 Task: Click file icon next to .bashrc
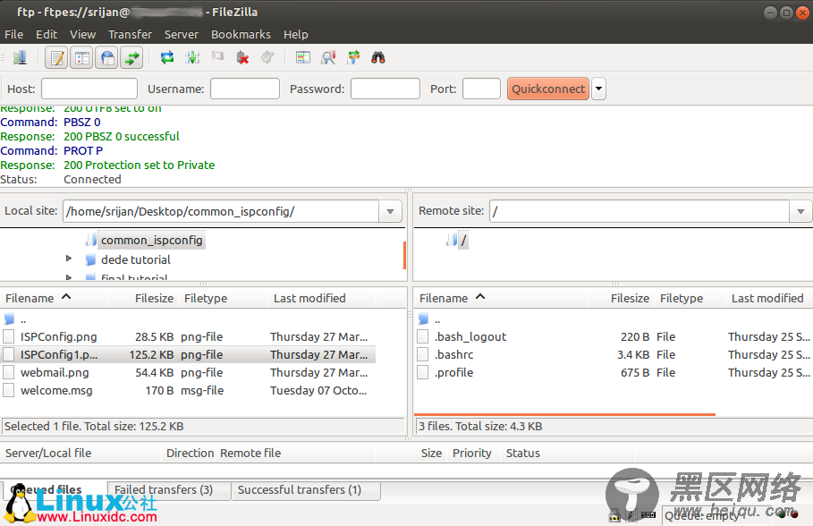pyautogui.click(x=423, y=355)
